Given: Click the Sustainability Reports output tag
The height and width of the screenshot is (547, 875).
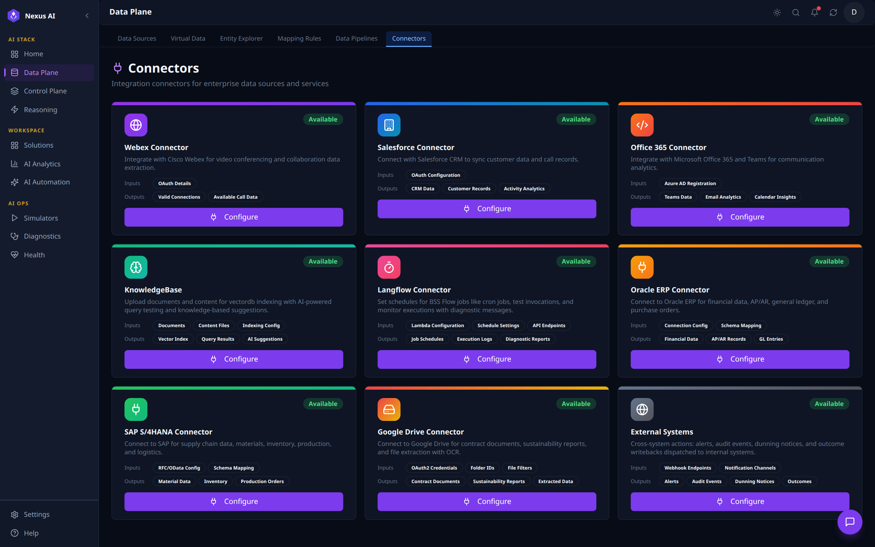Looking at the screenshot, I should [x=499, y=481].
